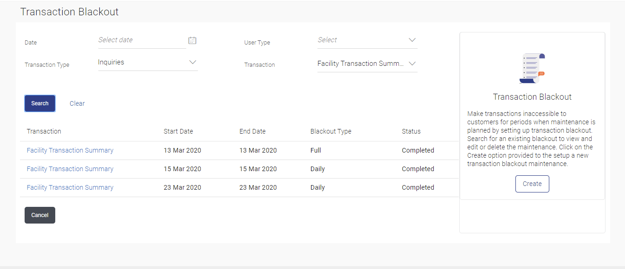
Task: Click the Inquiries value in Transaction Type
Action: [x=111, y=62]
